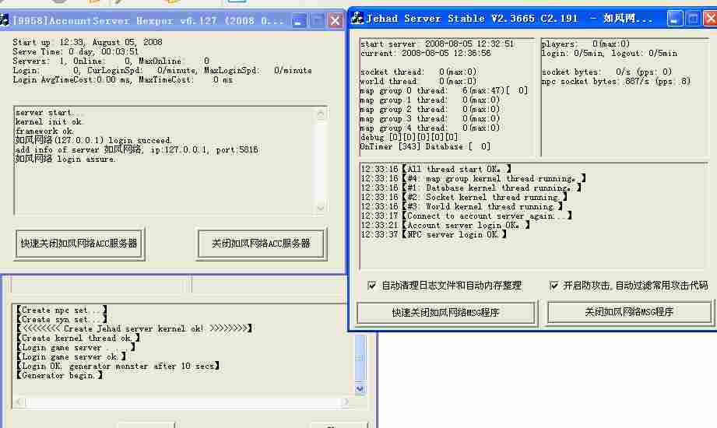Click the AccountServer window title bar icon
The height and width of the screenshot is (428, 717).
4,20
